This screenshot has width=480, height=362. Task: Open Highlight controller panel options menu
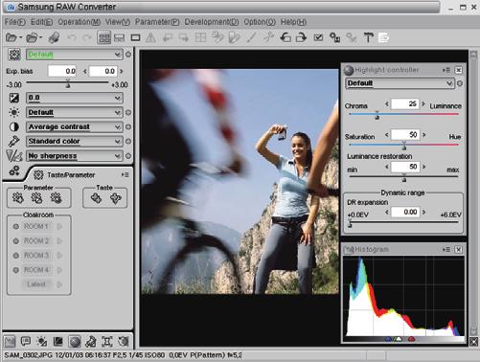click(446, 70)
